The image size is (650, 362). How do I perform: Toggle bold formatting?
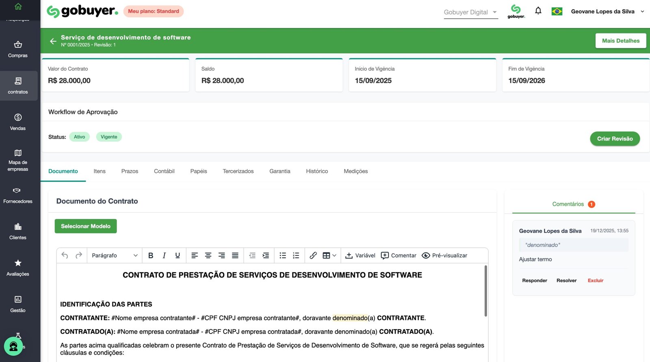pyautogui.click(x=151, y=255)
